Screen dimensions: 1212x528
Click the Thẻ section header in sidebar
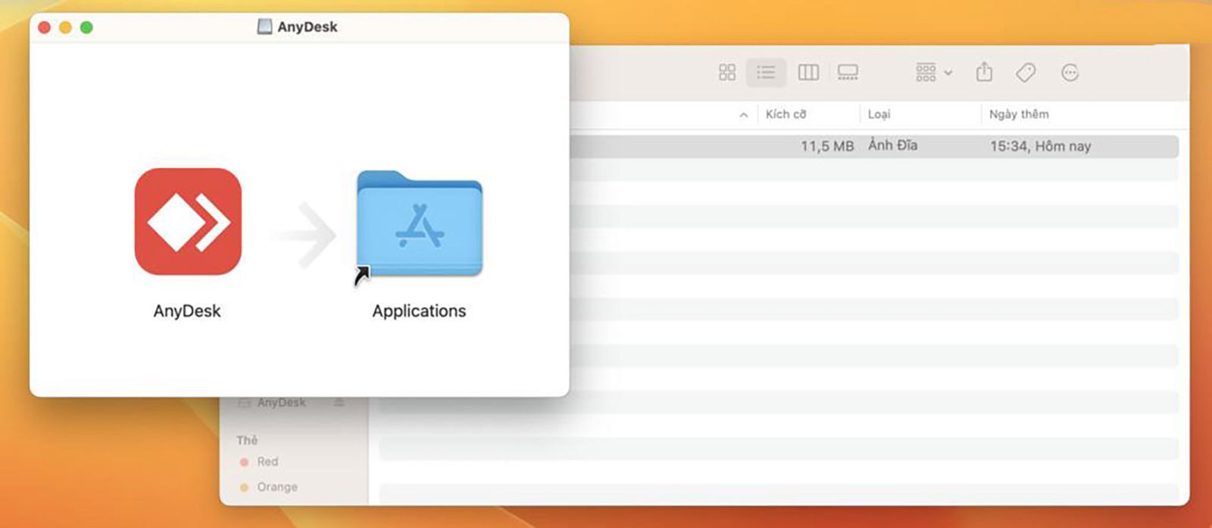[x=247, y=440]
